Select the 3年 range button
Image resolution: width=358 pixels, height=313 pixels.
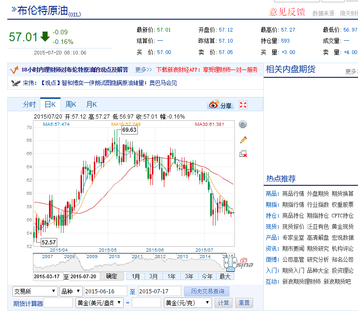(x=189, y=276)
